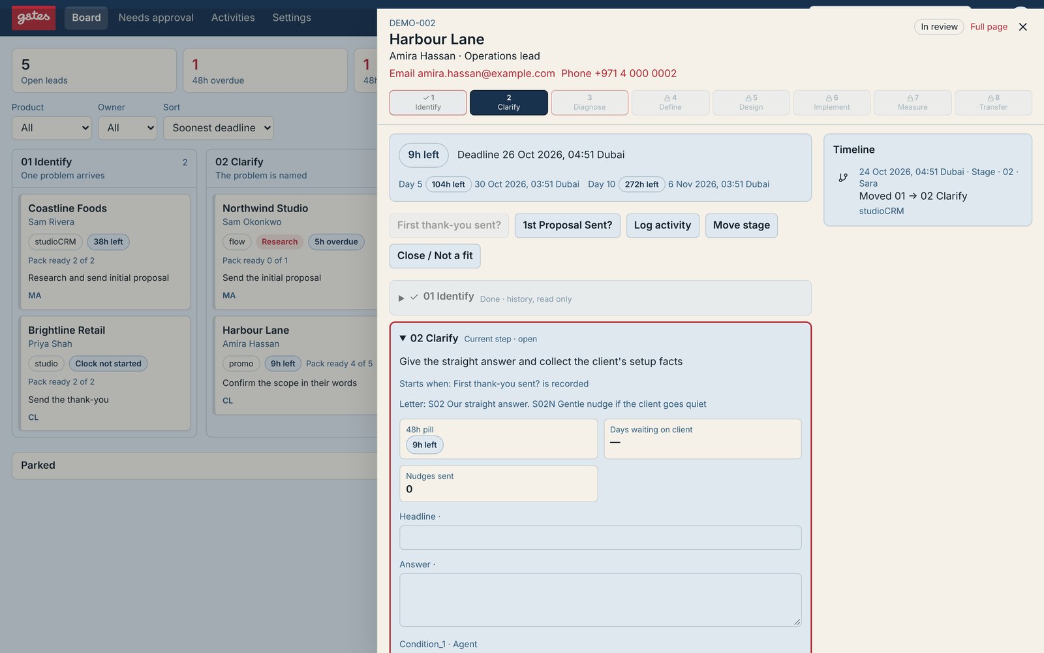The image size is (1044, 653).
Task: Click Close / Not a fit button
Action: [435, 256]
